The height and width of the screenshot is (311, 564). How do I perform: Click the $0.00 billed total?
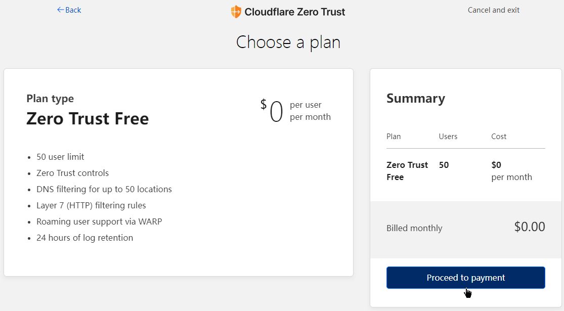[x=529, y=227]
